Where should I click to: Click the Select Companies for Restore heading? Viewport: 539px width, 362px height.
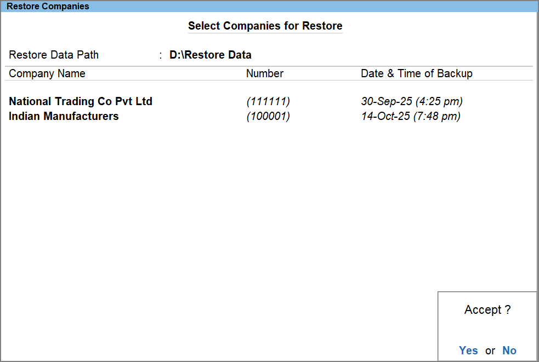tap(265, 26)
